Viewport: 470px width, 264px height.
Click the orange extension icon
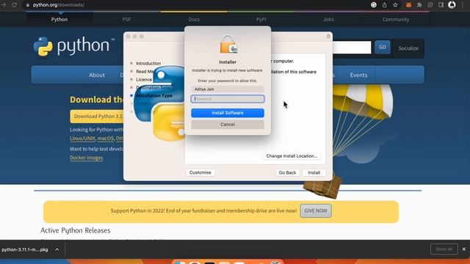point(408,5)
